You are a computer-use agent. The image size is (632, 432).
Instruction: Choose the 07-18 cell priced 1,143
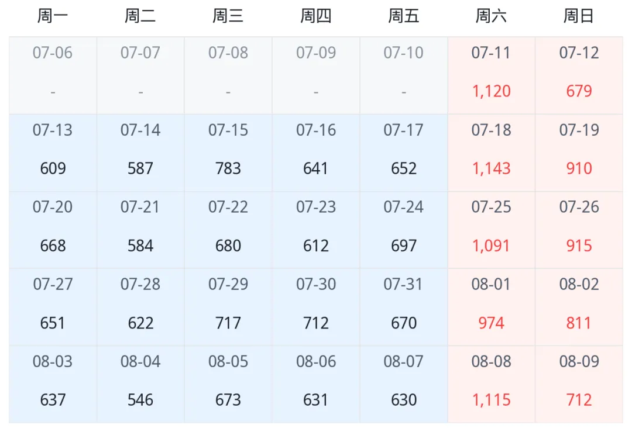click(492, 153)
